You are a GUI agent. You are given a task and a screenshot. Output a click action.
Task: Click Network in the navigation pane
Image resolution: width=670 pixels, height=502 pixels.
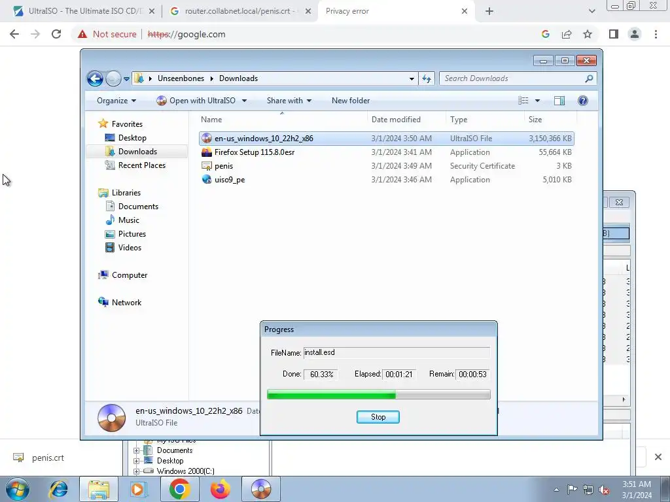tap(120, 302)
